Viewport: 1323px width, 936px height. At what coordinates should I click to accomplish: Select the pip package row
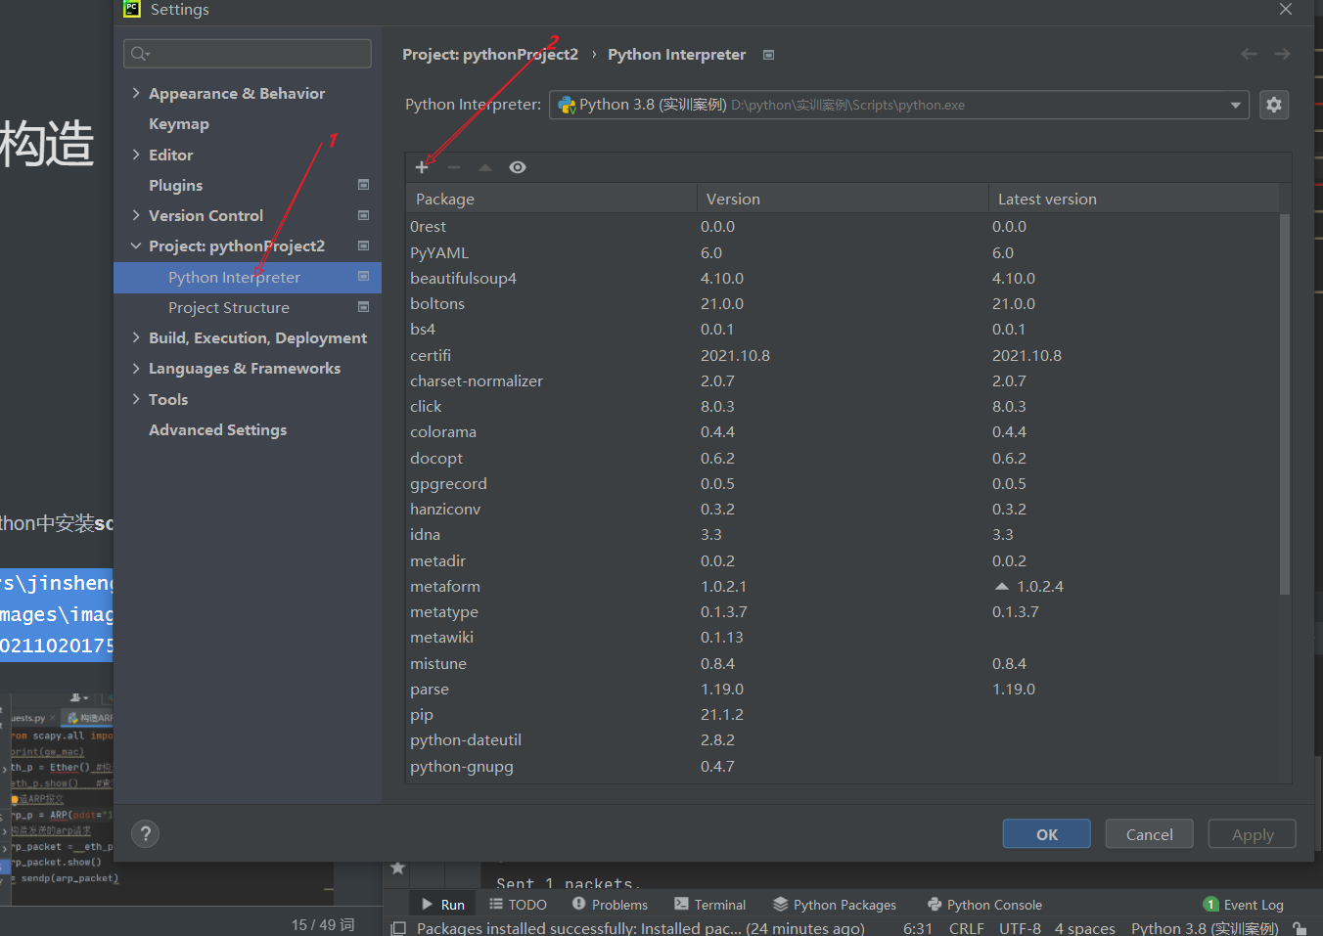[843, 714]
